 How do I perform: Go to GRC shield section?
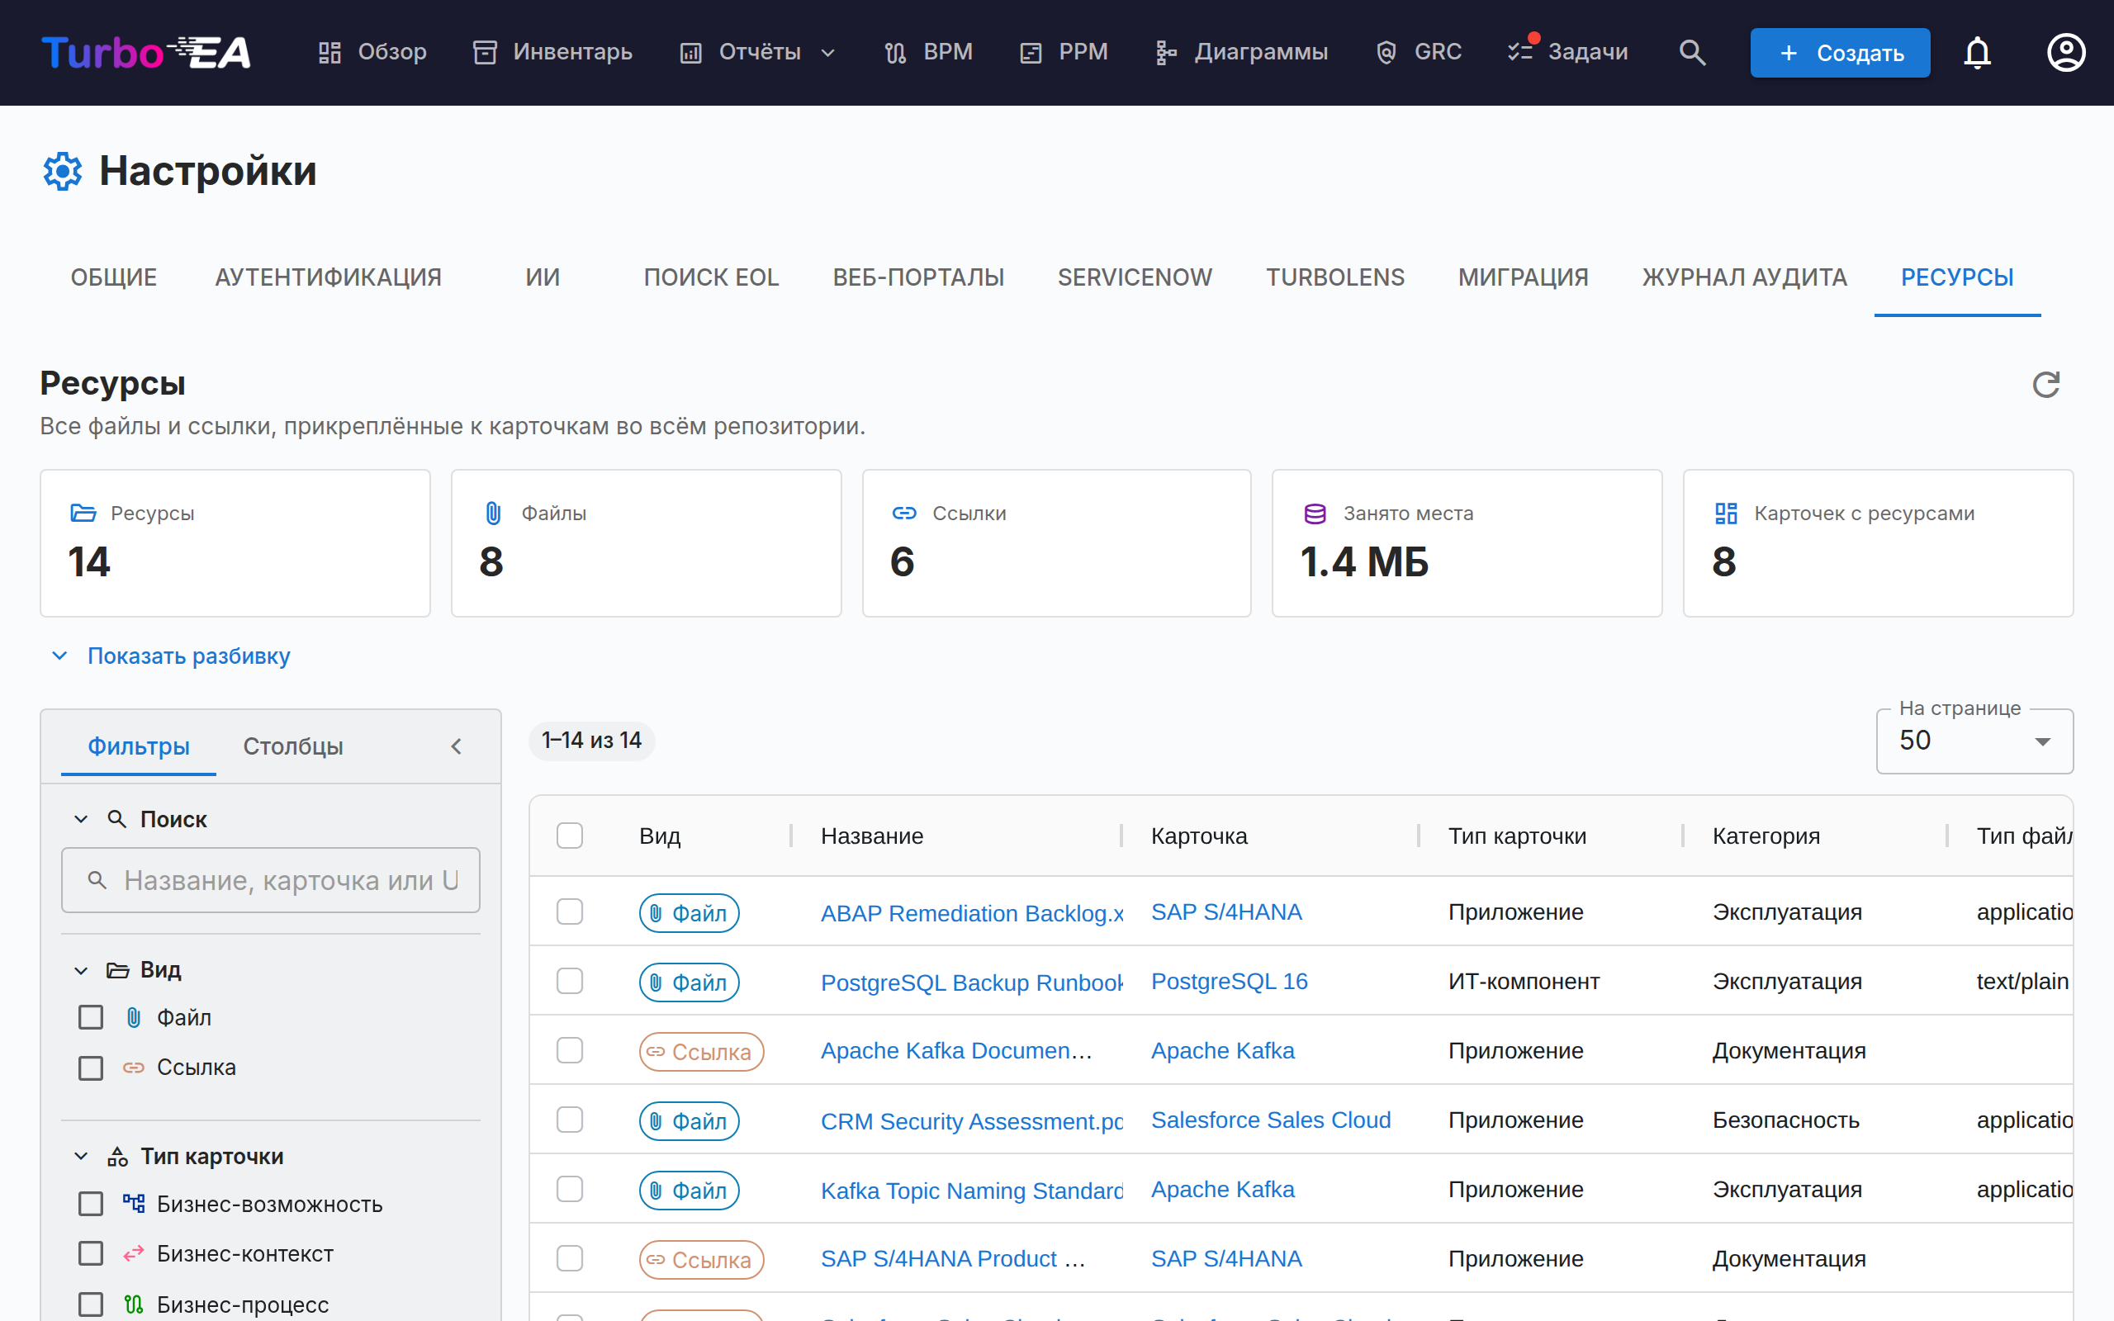tap(1419, 52)
